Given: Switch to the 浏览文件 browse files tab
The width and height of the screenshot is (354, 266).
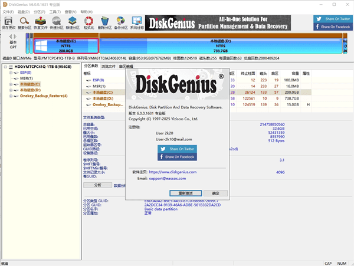Looking at the screenshot, I should click(x=109, y=67).
